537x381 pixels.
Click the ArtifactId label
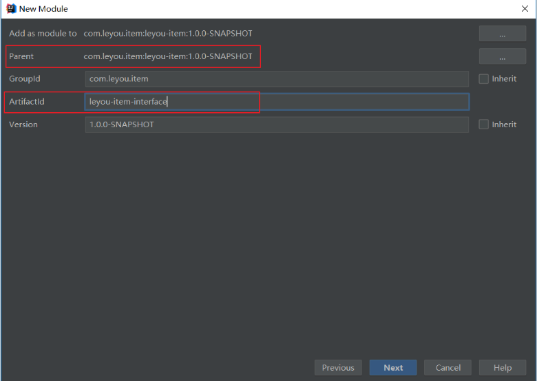tap(27, 102)
